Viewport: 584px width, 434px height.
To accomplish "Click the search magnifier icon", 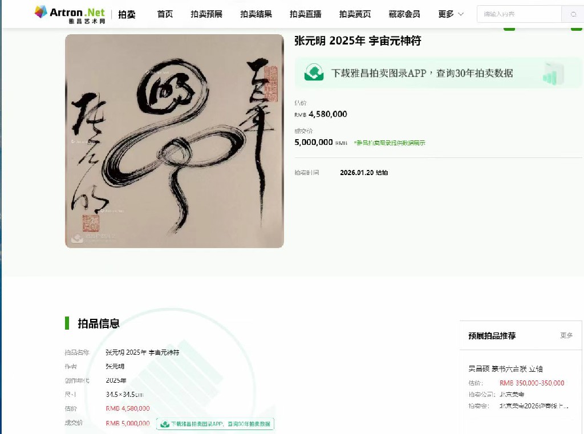I will (573, 14).
